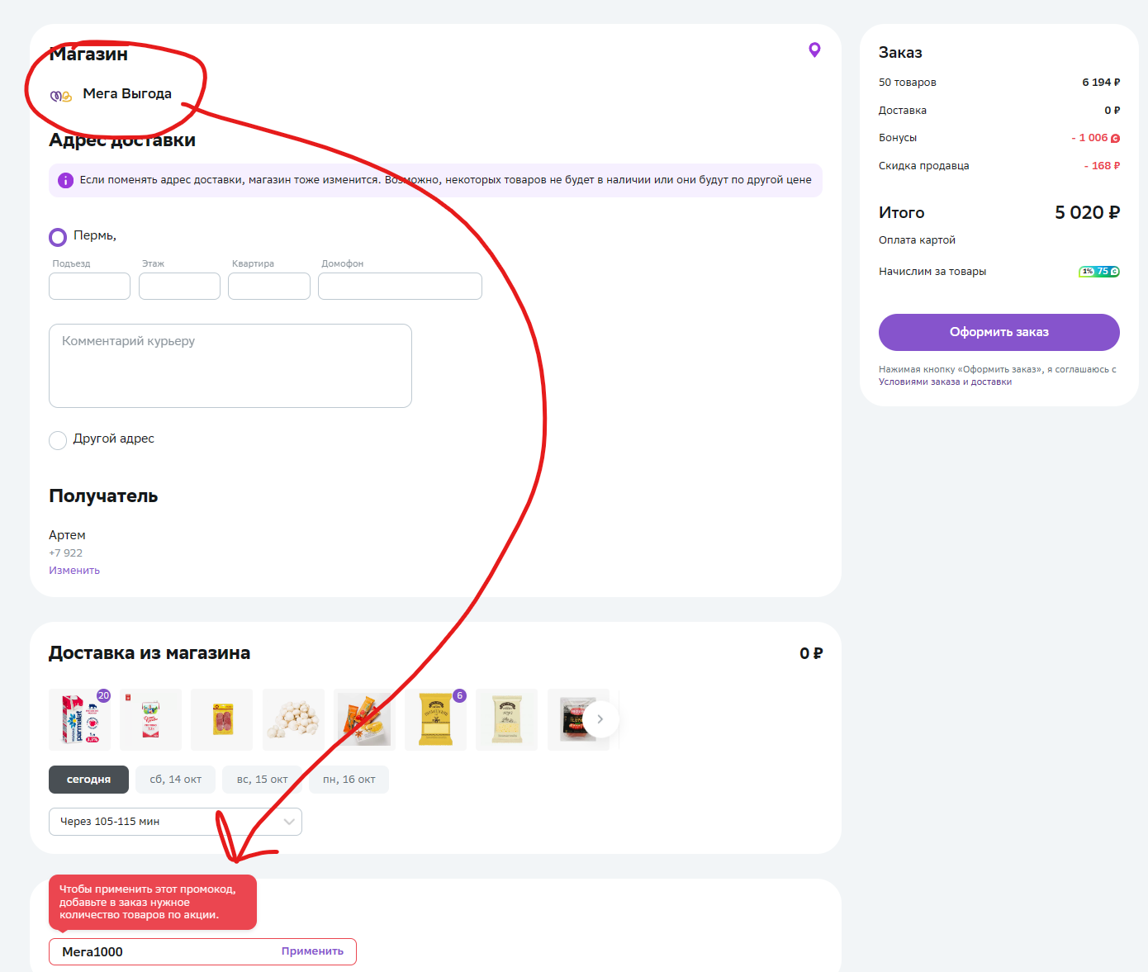
Task: Open the milk carton product thumbnail
Action: (x=79, y=719)
